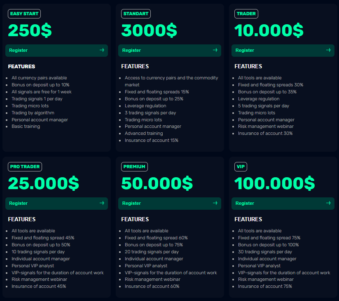Select the VIP plan badge

coord(241,167)
